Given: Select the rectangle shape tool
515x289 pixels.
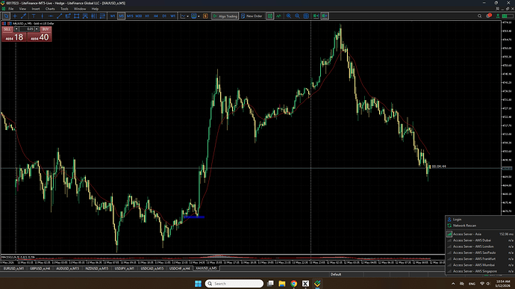Looking at the screenshot, I should click(77, 16).
